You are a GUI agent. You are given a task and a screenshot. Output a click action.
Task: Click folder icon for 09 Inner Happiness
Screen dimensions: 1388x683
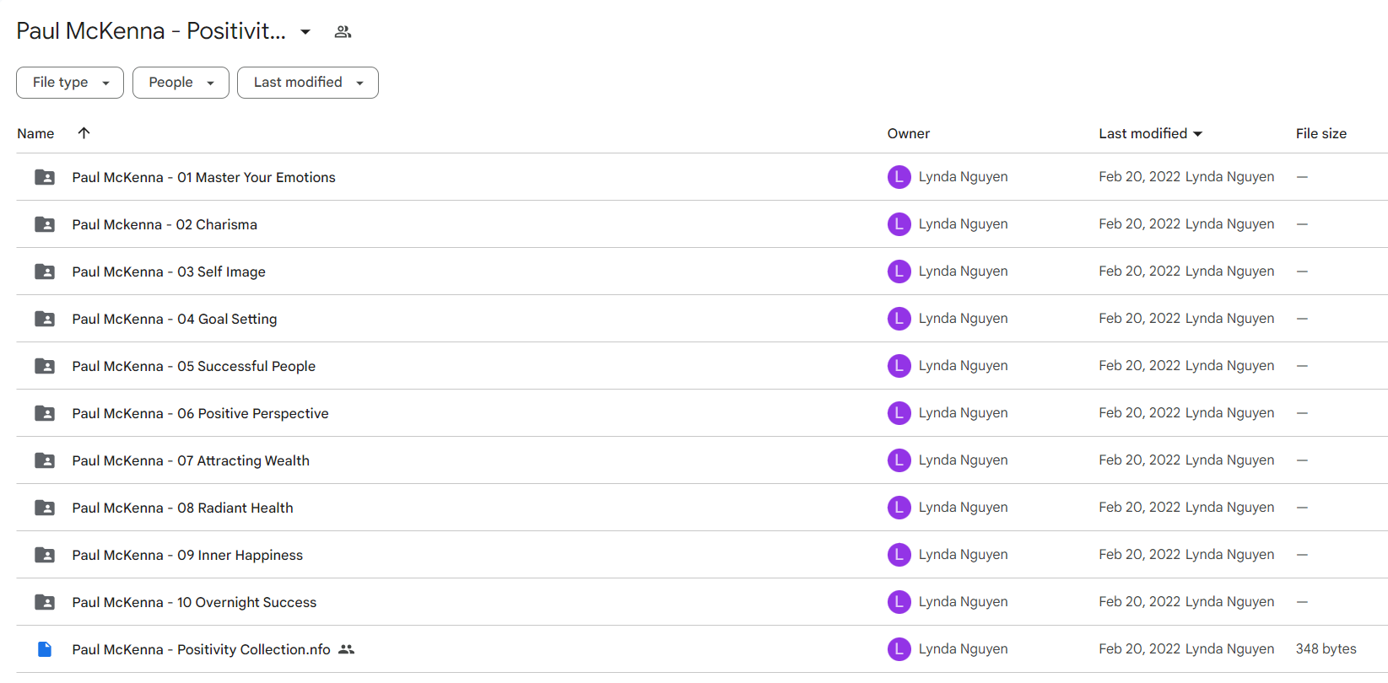pyautogui.click(x=45, y=555)
